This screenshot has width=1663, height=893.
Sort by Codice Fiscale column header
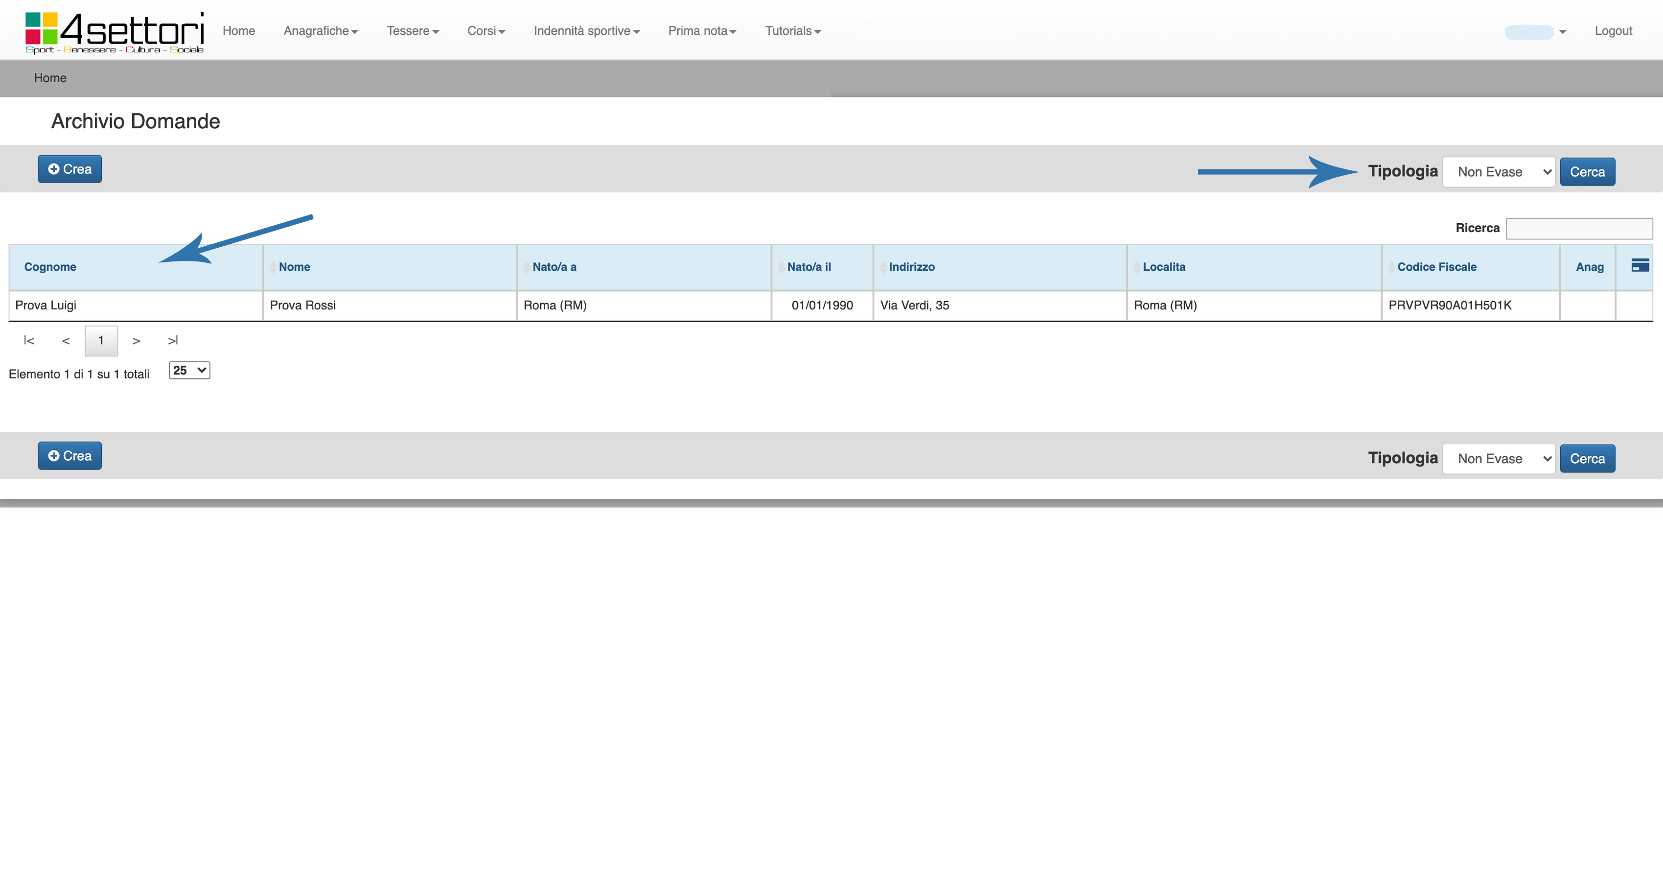pyautogui.click(x=1436, y=267)
